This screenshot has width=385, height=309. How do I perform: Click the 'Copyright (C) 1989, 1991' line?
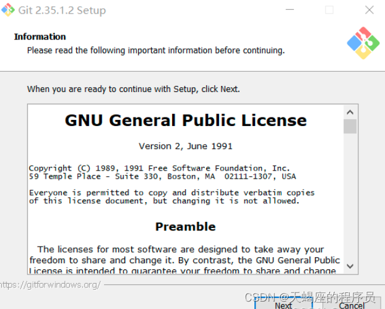pyautogui.click(x=159, y=168)
